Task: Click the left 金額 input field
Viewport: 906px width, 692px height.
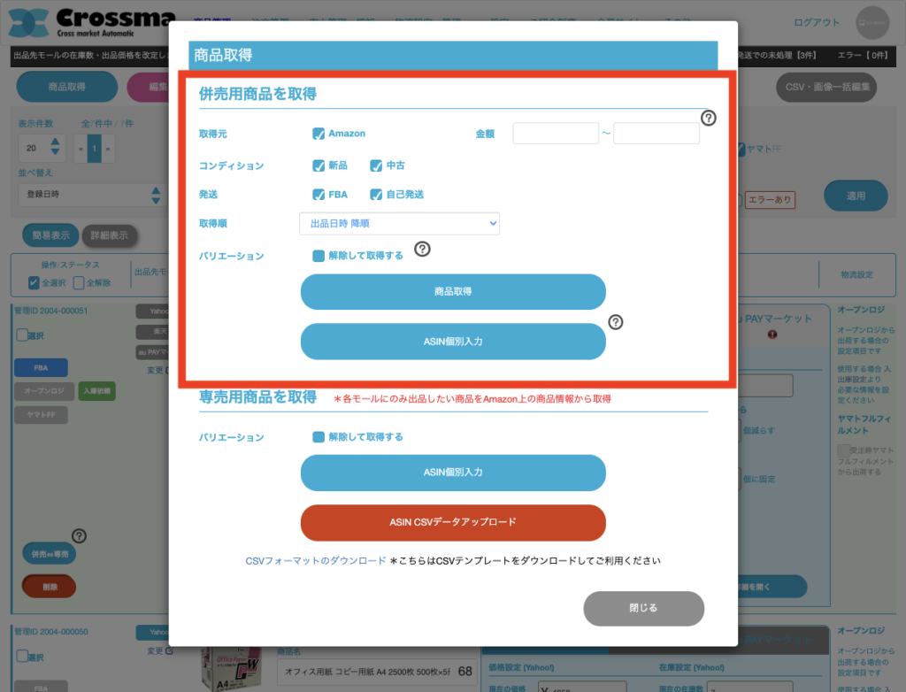Action: 556,133
